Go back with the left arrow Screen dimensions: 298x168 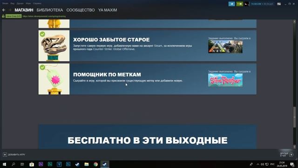(x=4, y=10)
